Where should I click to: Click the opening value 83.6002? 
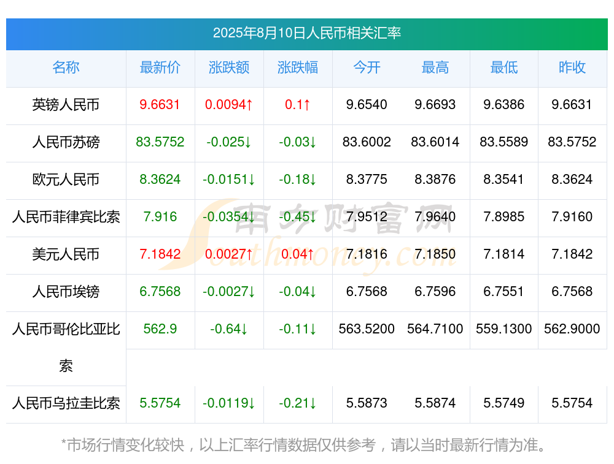(x=367, y=142)
